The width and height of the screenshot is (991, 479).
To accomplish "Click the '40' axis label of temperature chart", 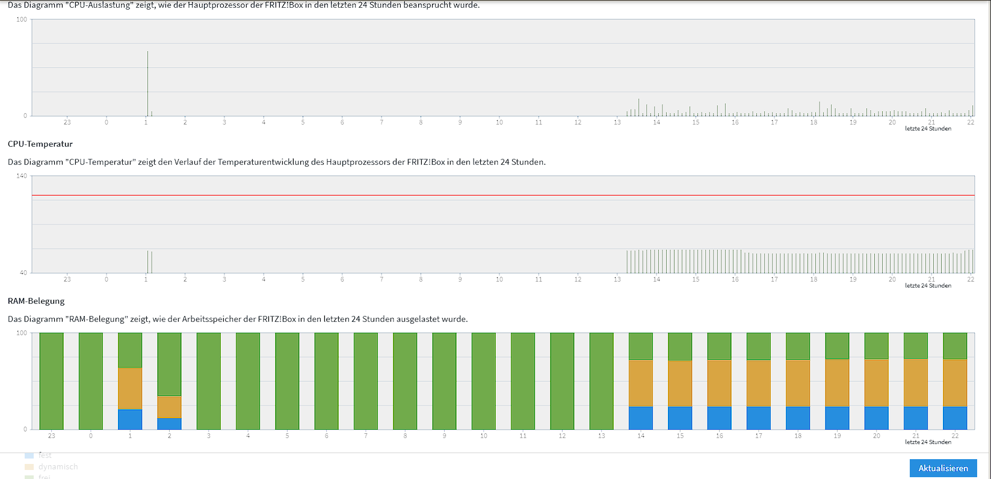I will pos(23,273).
